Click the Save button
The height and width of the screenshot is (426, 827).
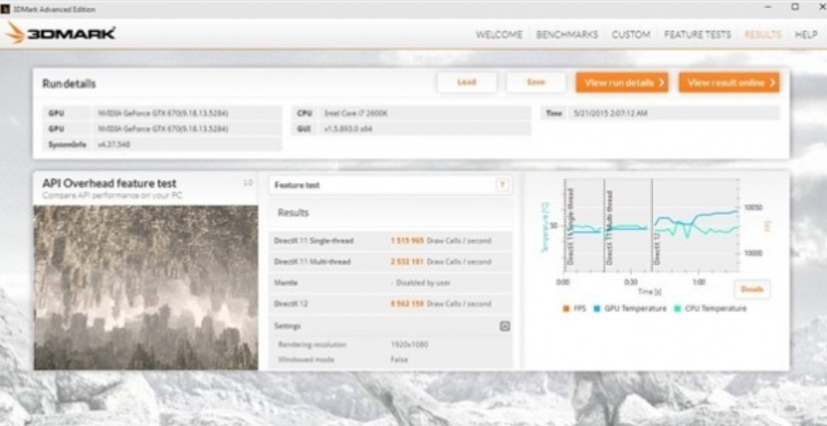pyautogui.click(x=535, y=83)
